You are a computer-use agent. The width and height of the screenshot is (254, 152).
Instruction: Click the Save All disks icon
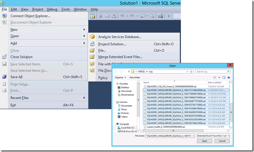point(4,77)
